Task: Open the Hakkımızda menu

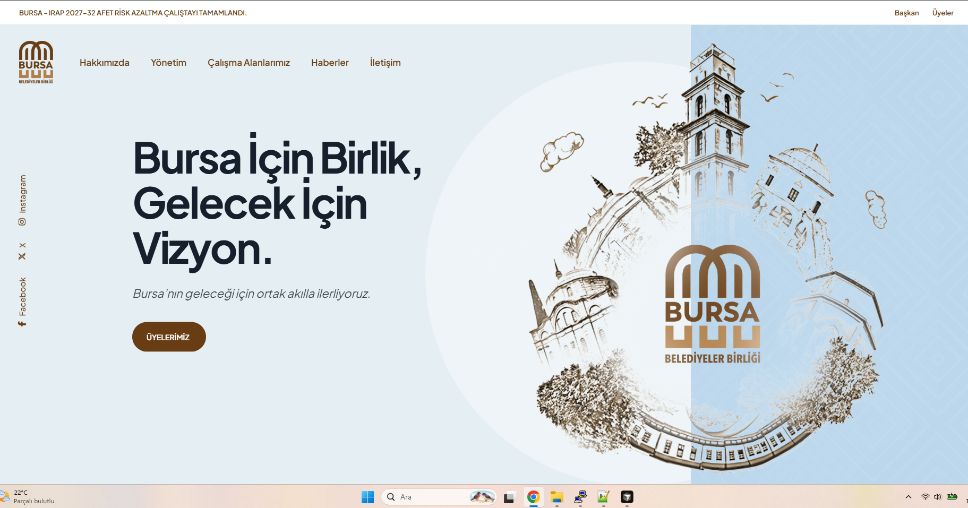Action: tap(105, 63)
